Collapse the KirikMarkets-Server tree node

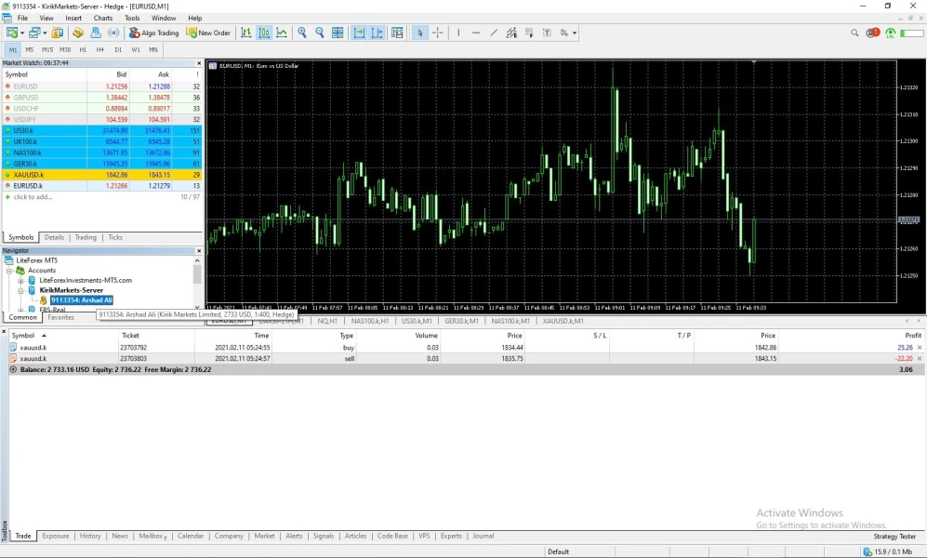20,290
